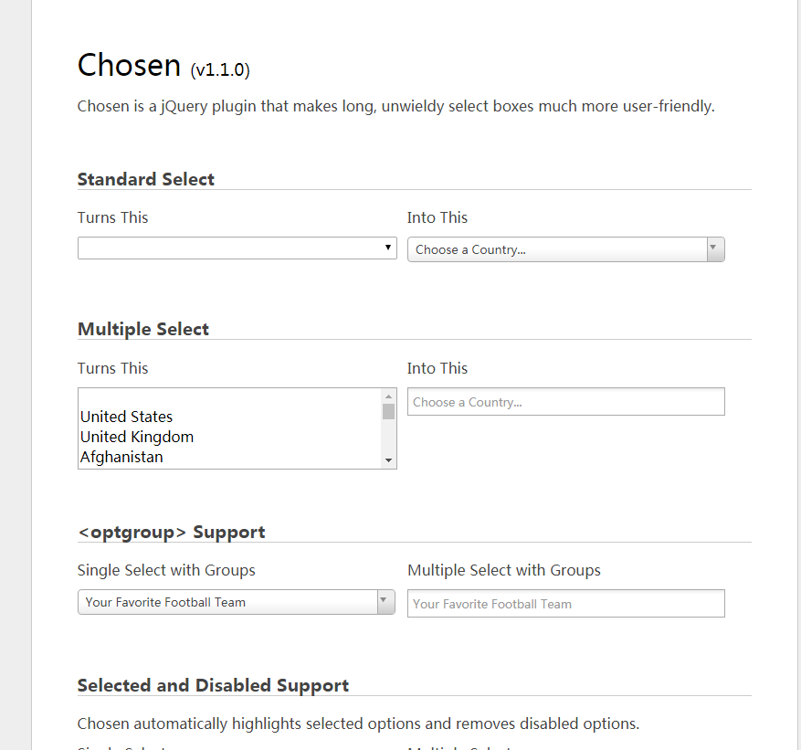Focus the Multiple Select with Groups field

pyautogui.click(x=565, y=604)
